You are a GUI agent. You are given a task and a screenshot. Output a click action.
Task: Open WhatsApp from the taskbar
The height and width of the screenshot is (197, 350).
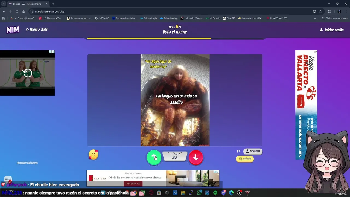pyautogui.click(x=199, y=193)
